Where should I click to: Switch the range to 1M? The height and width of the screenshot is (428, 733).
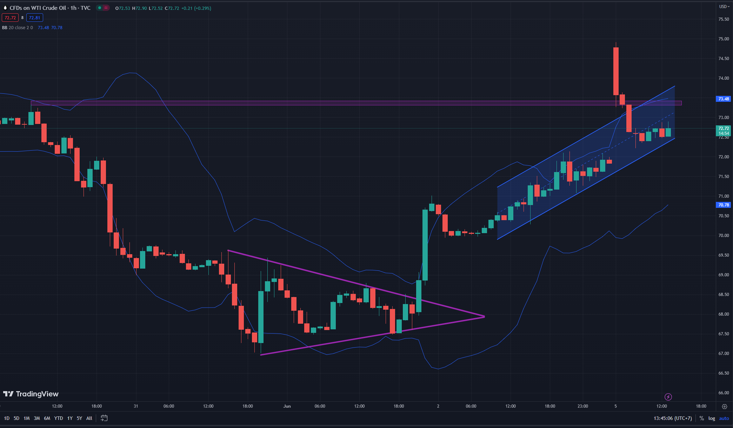(x=27, y=418)
